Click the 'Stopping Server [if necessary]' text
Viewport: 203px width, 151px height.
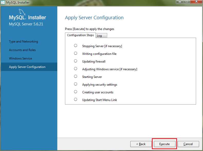102,46
